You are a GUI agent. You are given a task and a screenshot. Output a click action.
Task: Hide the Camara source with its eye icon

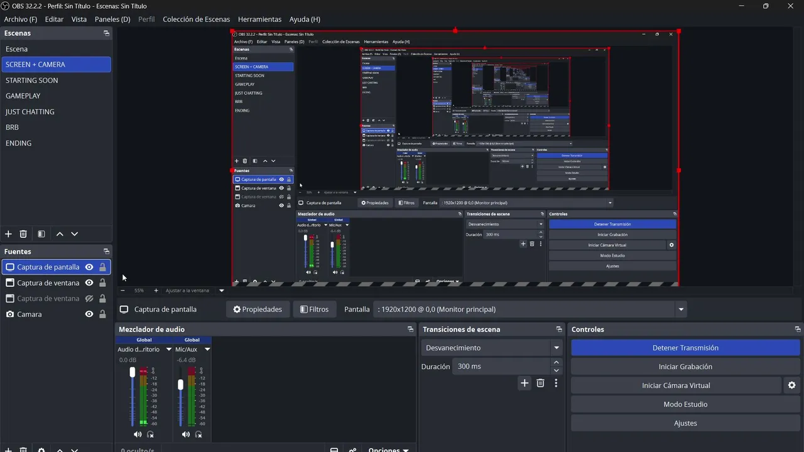[89, 315]
